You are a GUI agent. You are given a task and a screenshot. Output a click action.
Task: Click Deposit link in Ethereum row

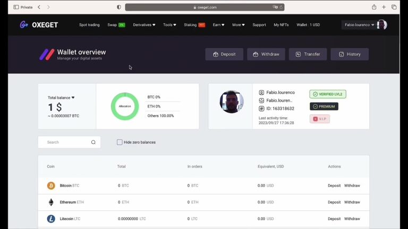pyautogui.click(x=334, y=202)
